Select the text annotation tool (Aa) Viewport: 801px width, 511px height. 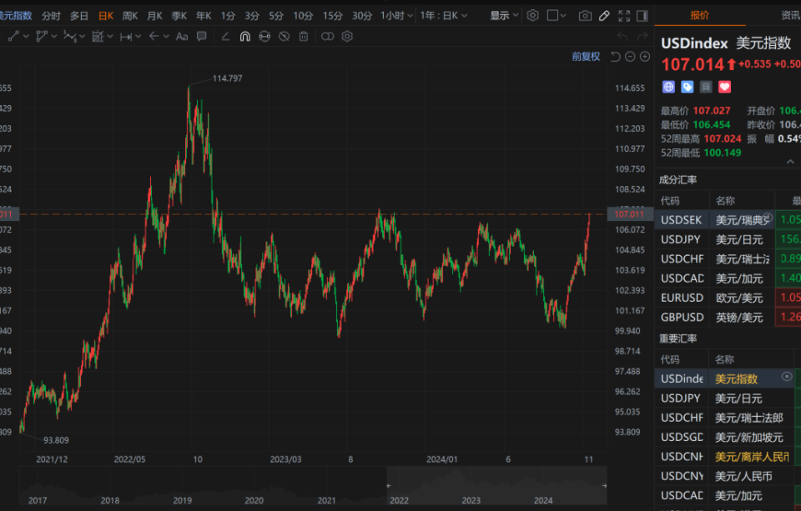[x=181, y=36]
